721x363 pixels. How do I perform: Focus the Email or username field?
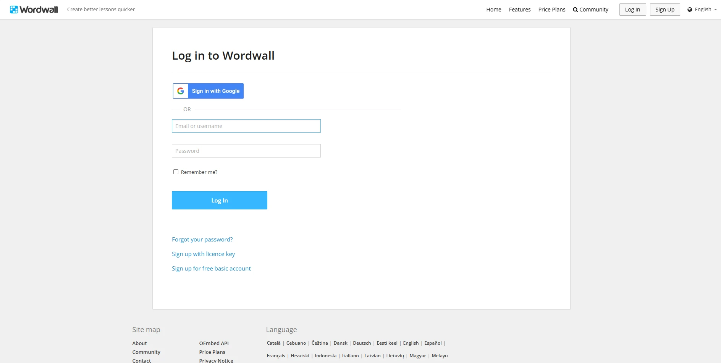tap(246, 126)
